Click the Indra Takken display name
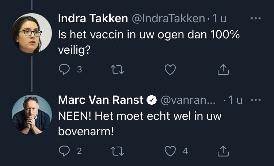Viewport: 274px width, 166px height. (92, 19)
